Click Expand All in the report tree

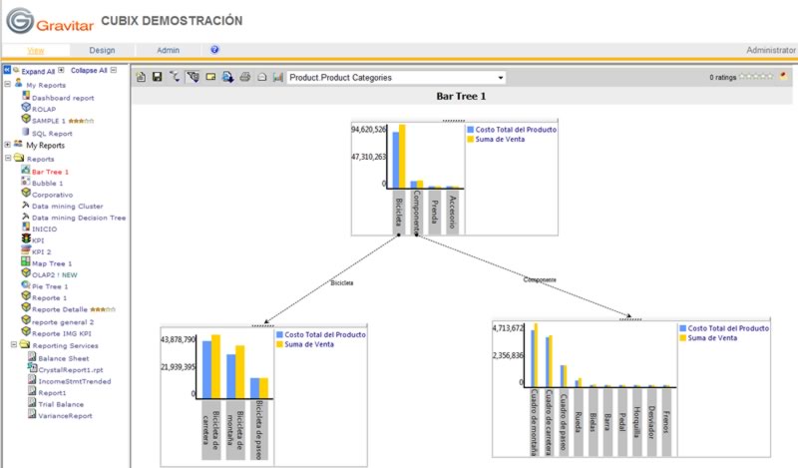pyautogui.click(x=38, y=71)
